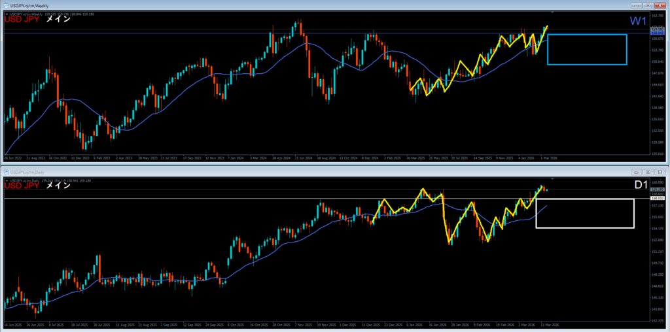
Task: Click the 151.210 value on the Daily price scale
Action: point(657,252)
